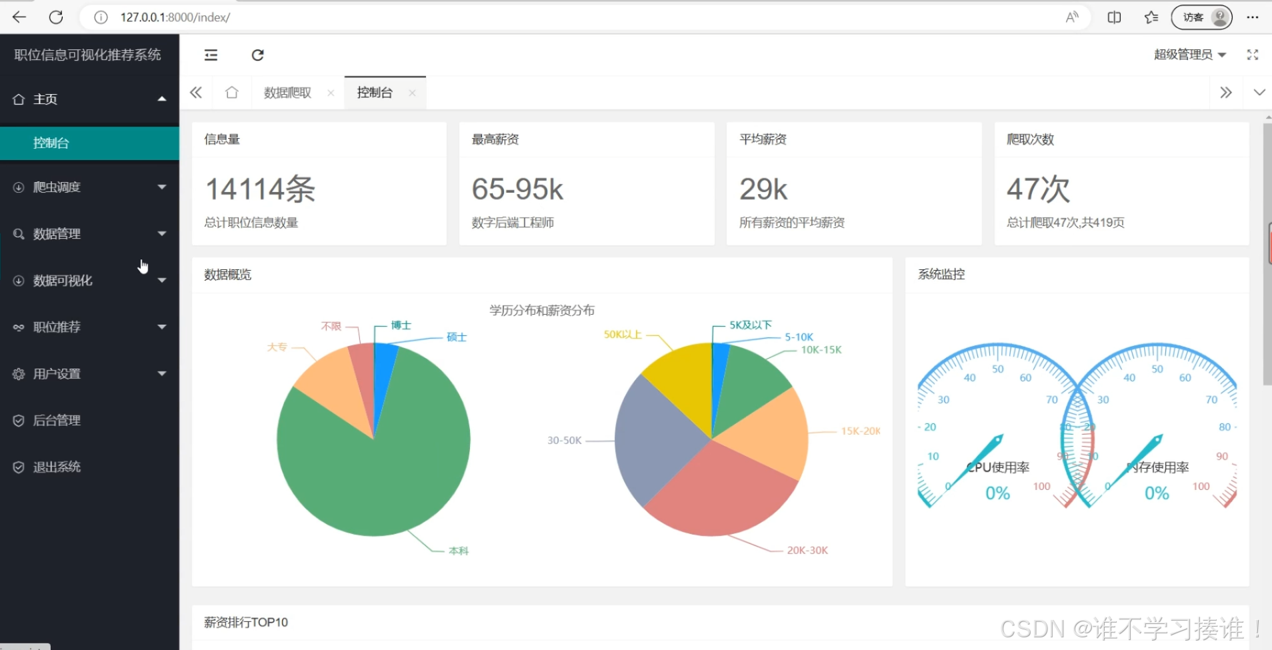Screen dimensions: 1272x650
Task: Click the browser back arrow
Action: [19, 17]
